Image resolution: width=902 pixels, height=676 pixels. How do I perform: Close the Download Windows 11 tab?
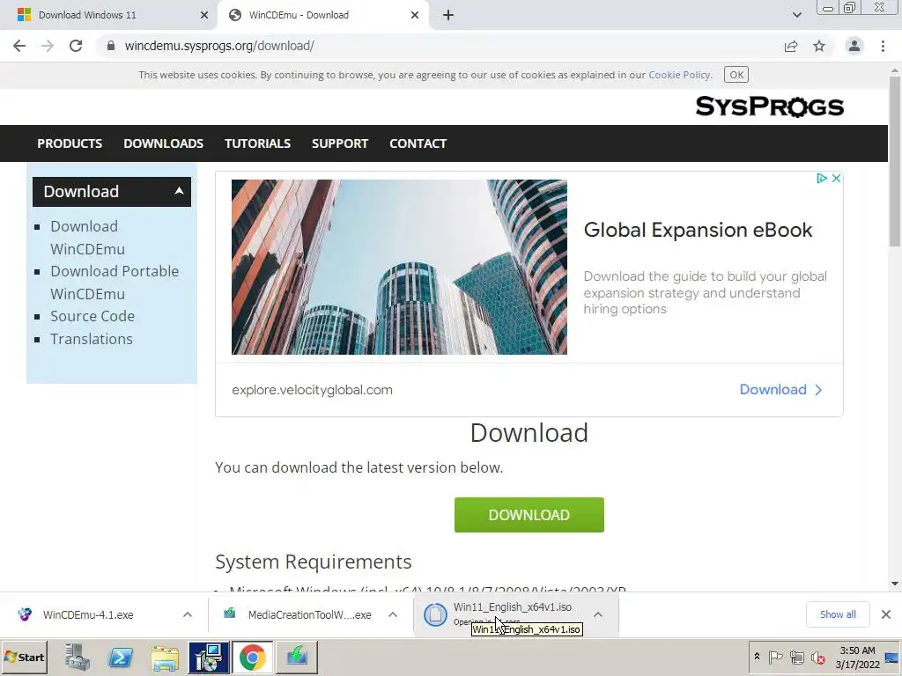tap(204, 16)
